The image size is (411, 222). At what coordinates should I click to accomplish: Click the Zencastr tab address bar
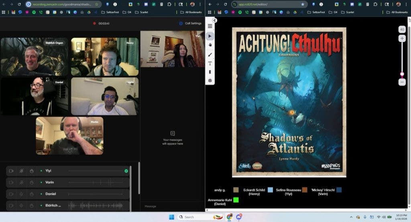click(x=62, y=4)
